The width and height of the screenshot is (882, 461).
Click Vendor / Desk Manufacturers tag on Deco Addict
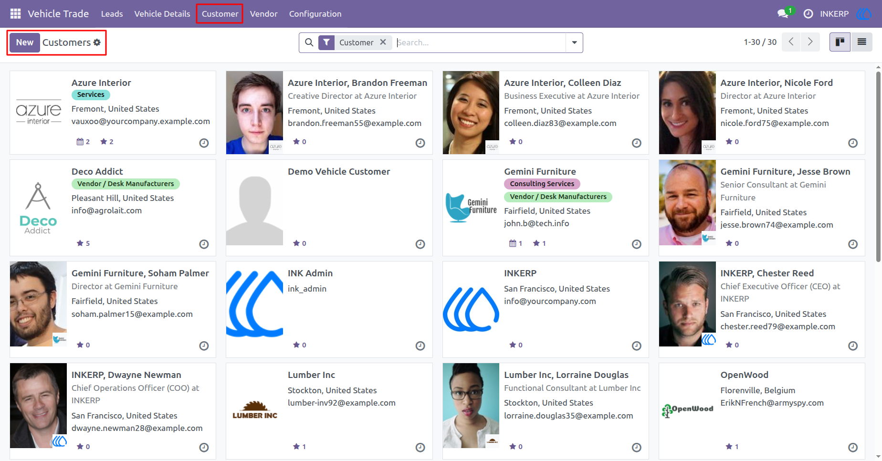point(126,184)
